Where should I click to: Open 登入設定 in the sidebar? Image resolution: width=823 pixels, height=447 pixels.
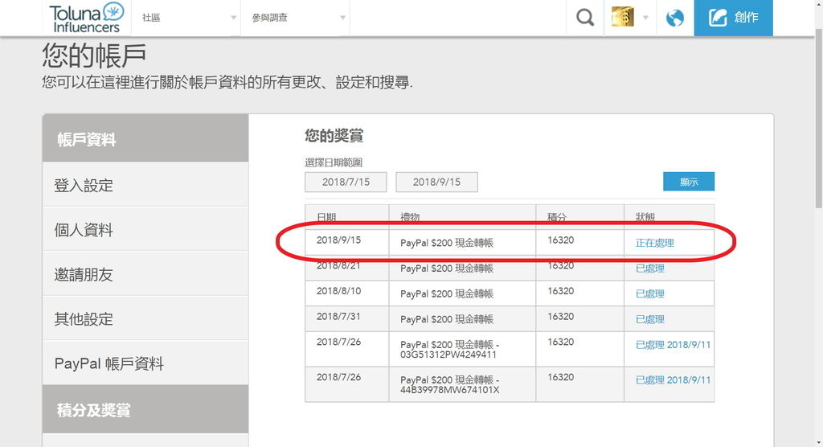click(145, 185)
